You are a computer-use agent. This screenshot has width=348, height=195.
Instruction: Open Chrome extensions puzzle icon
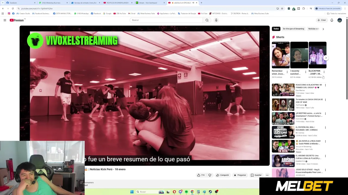click(x=303, y=8)
